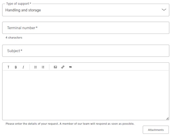Open the Type of support dropdown
The image size is (174, 137).
[x=86, y=10]
